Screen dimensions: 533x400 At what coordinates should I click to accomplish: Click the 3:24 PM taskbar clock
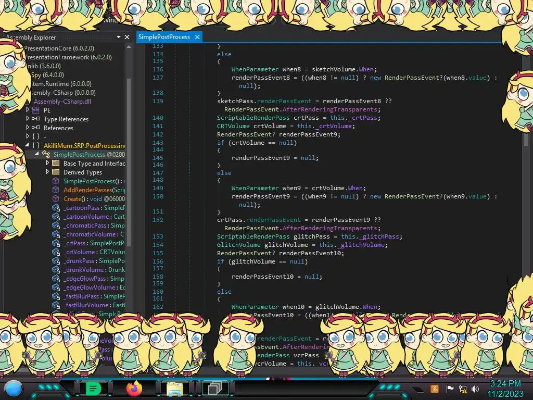click(505, 384)
